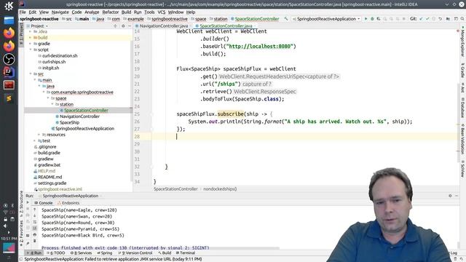Open first Firefox dock icon

[x=9, y=33]
